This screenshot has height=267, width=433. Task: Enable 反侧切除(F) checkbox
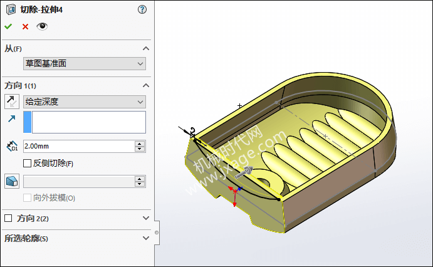point(27,163)
